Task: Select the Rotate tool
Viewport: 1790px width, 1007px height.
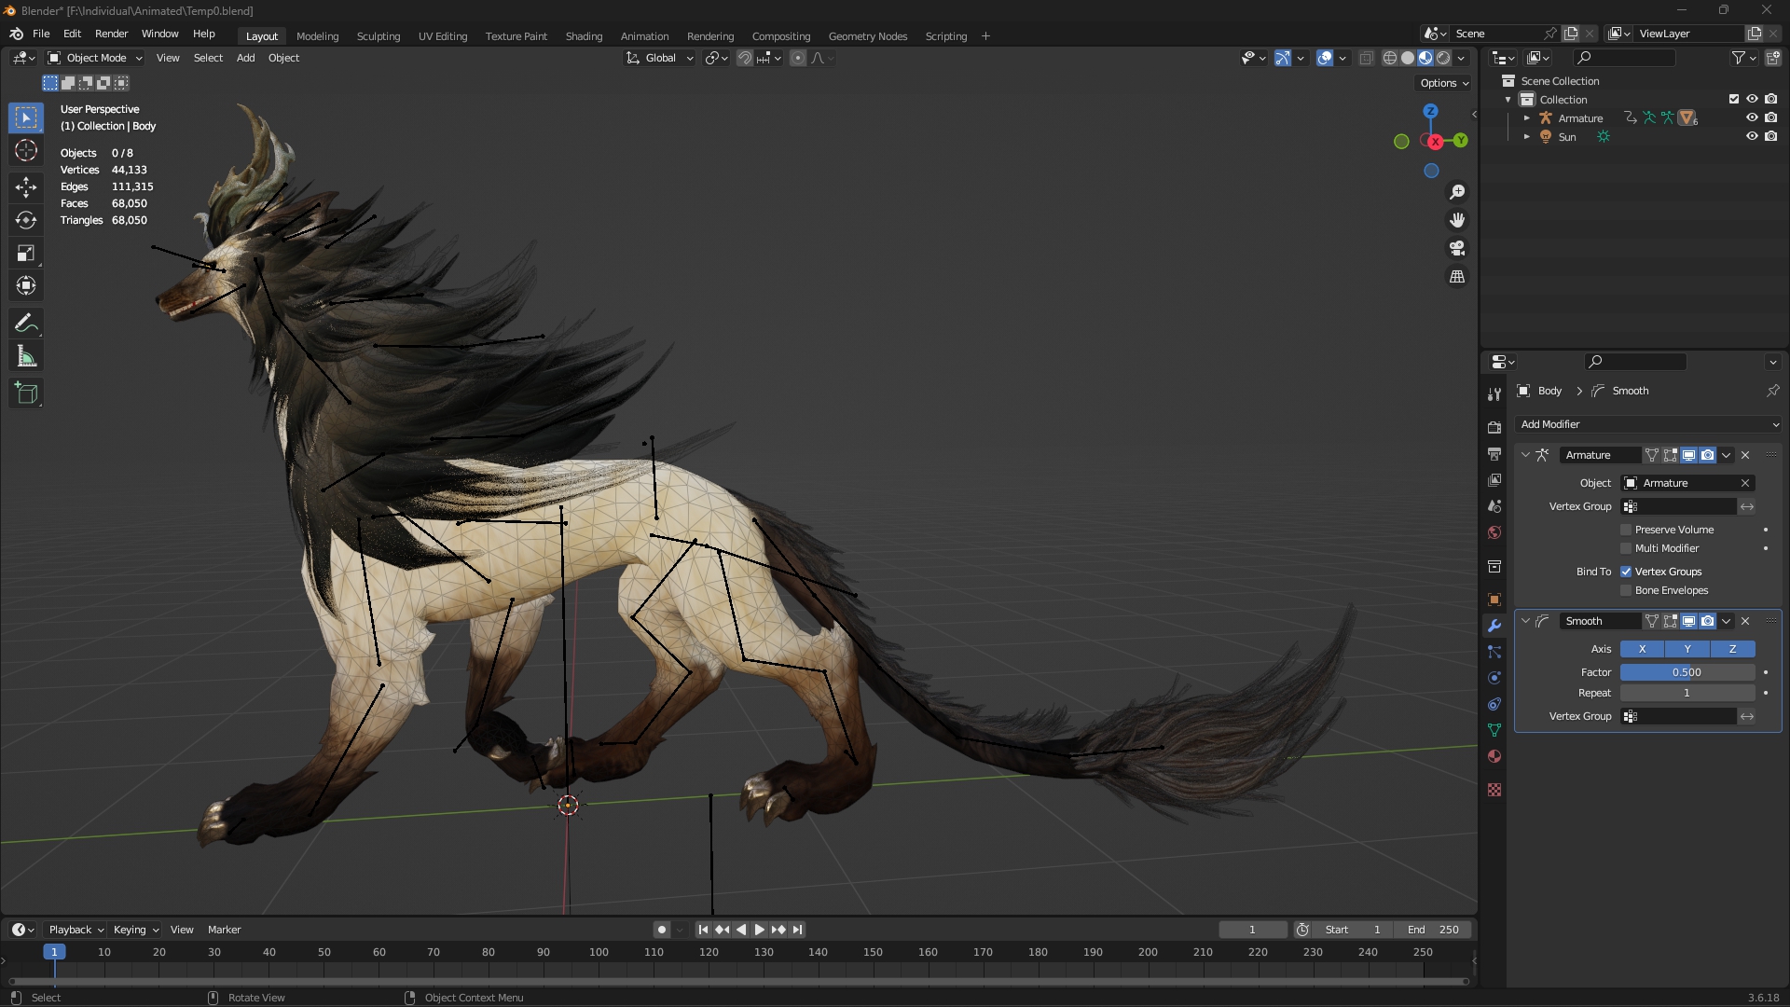Action: pyautogui.click(x=26, y=220)
